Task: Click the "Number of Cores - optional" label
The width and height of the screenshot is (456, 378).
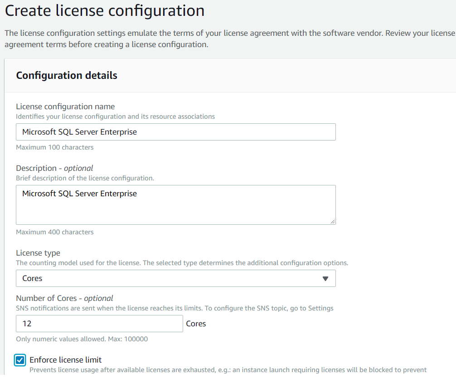Action: click(x=64, y=298)
